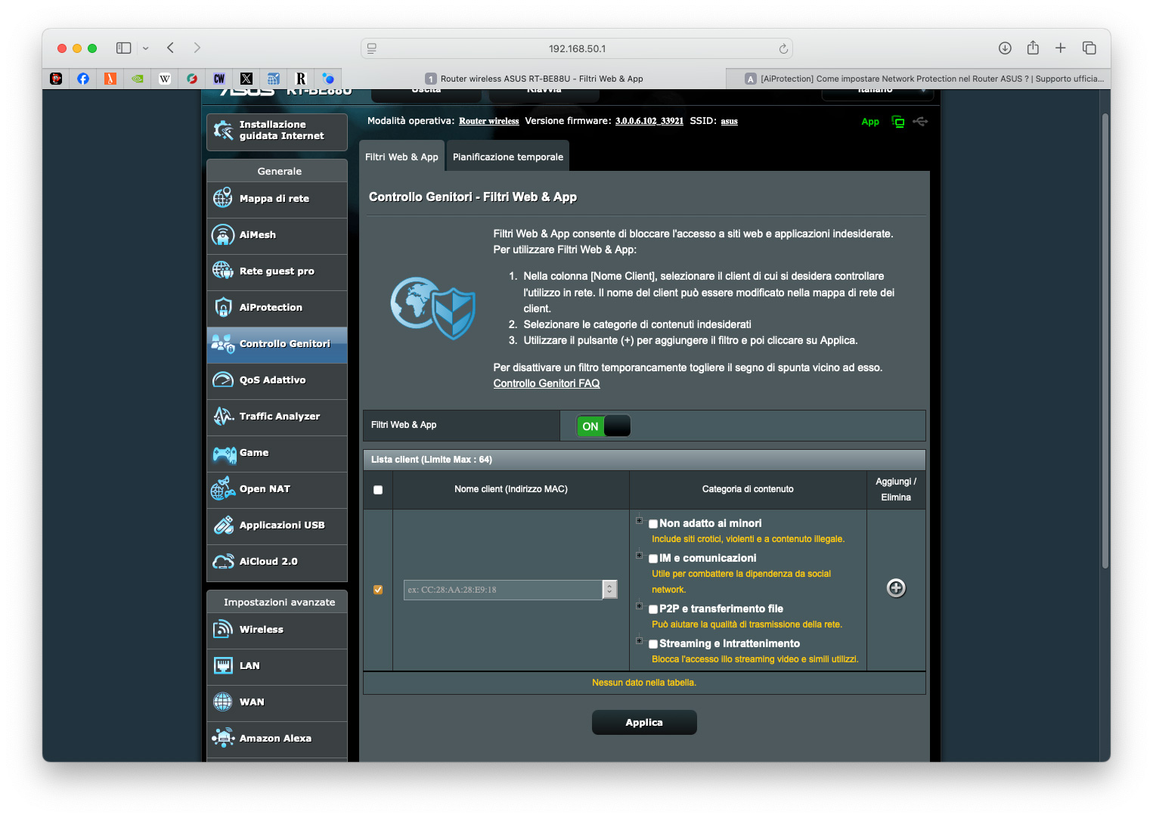
Task: Check the IM e comunicazioni category
Action: (x=653, y=559)
